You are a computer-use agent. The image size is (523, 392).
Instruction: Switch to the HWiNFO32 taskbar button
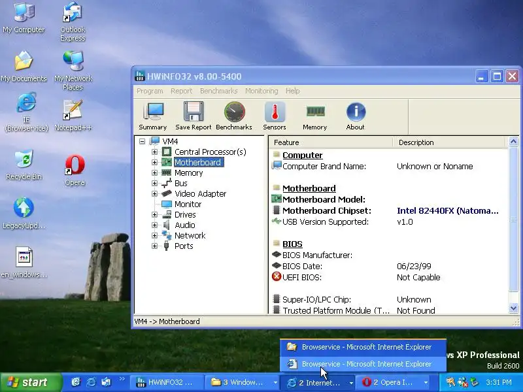pyautogui.click(x=167, y=382)
